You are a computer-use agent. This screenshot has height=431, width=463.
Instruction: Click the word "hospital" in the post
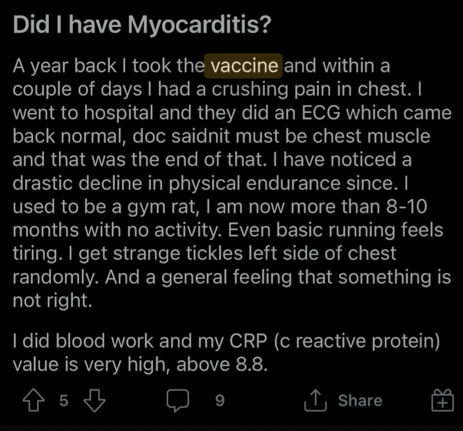(119, 113)
